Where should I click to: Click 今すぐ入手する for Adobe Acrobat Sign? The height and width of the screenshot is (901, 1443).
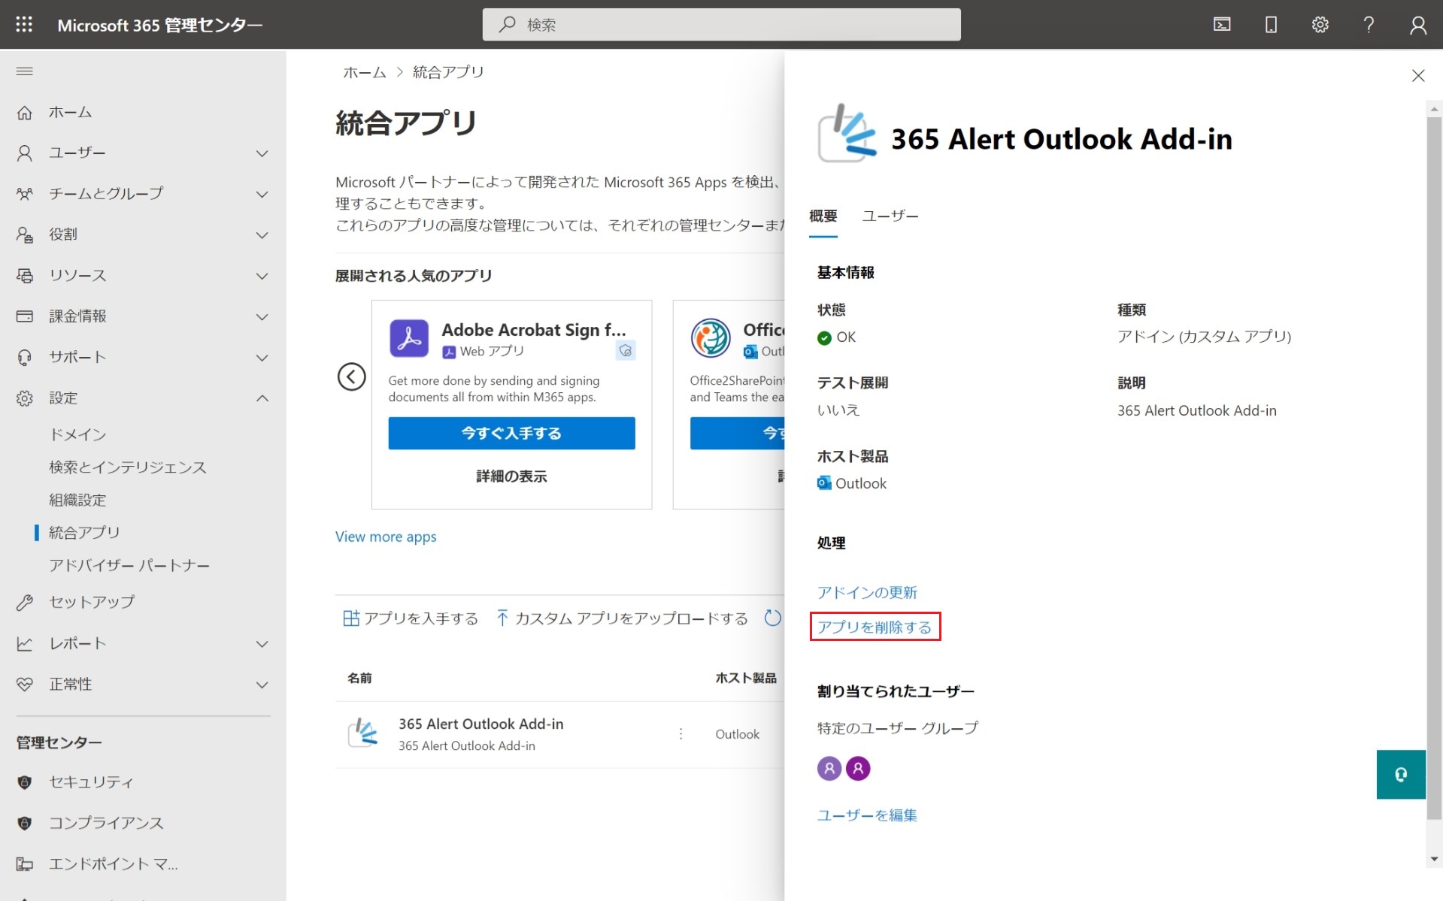click(511, 433)
